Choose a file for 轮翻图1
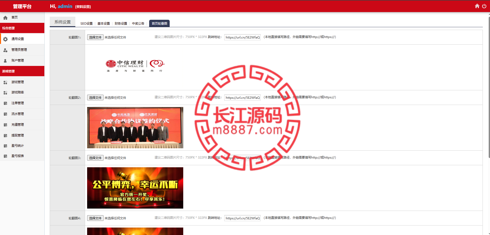Image resolution: width=490 pixels, height=235 pixels. [x=95, y=37]
